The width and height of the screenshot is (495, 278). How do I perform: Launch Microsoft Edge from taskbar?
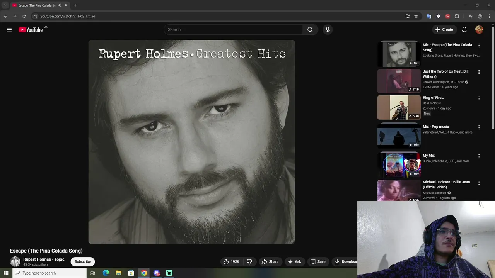pyautogui.click(x=106, y=273)
